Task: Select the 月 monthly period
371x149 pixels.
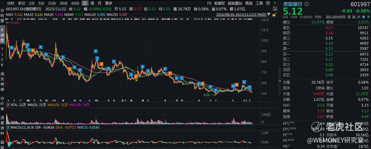Action: click(100, 3)
